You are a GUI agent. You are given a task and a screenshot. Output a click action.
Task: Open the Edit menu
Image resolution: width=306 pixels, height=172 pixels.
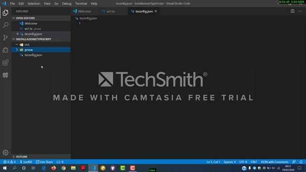tap(21, 3)
